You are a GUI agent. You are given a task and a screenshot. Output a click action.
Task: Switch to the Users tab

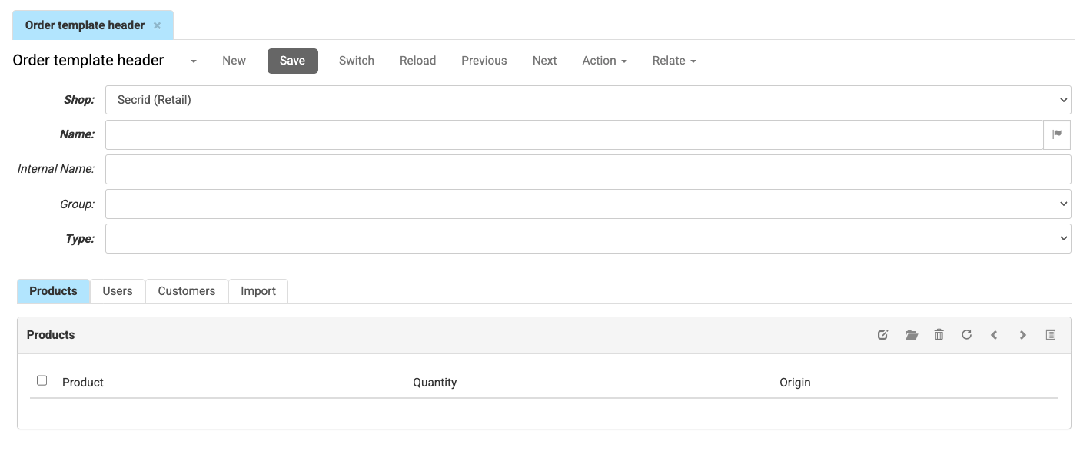[118, 291]
